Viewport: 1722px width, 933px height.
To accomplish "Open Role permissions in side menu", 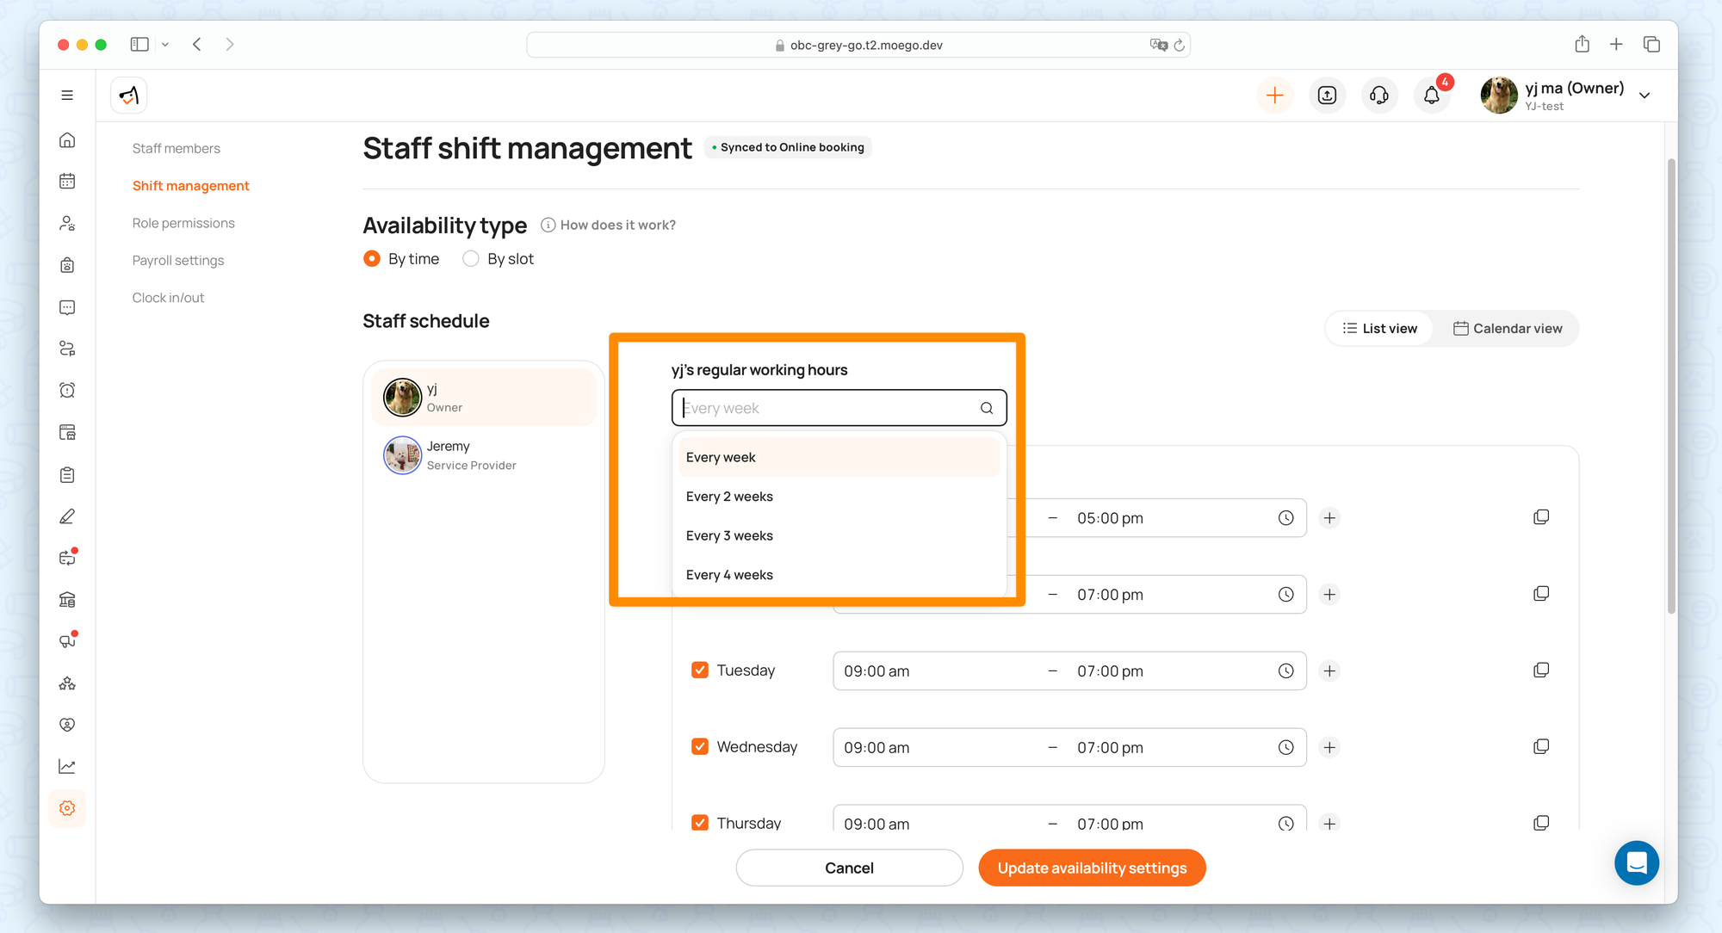I will [183, 223].
